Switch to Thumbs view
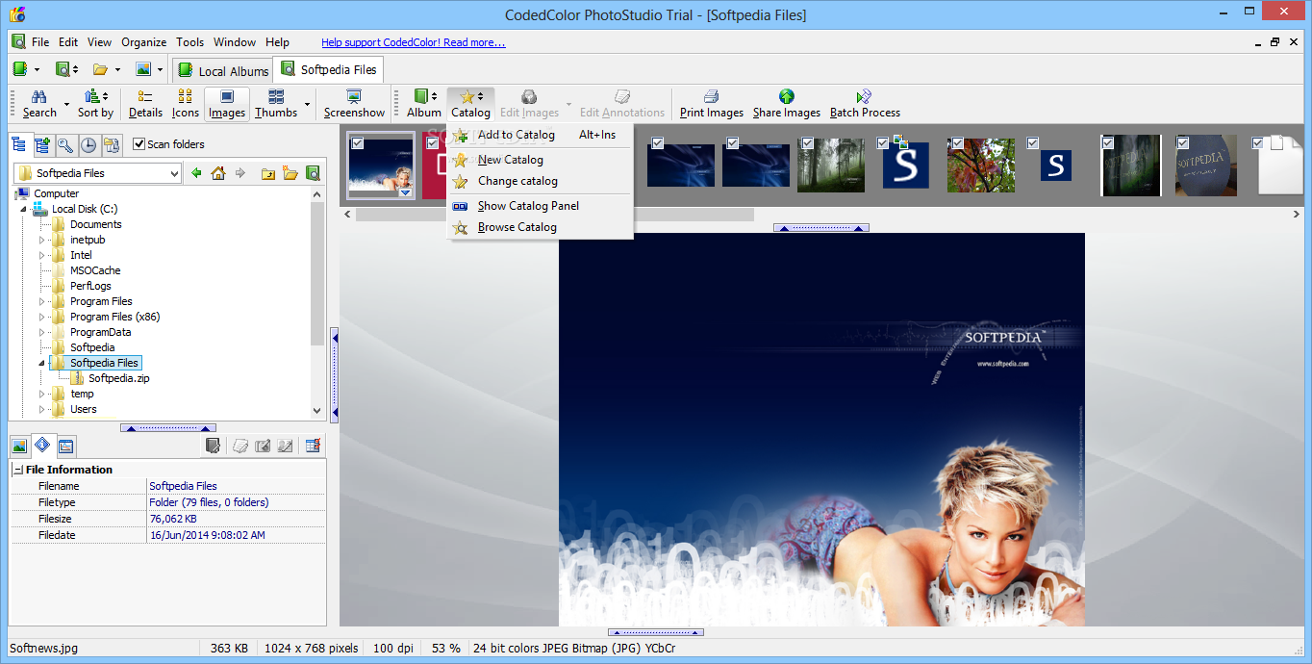 click(276, 103)
